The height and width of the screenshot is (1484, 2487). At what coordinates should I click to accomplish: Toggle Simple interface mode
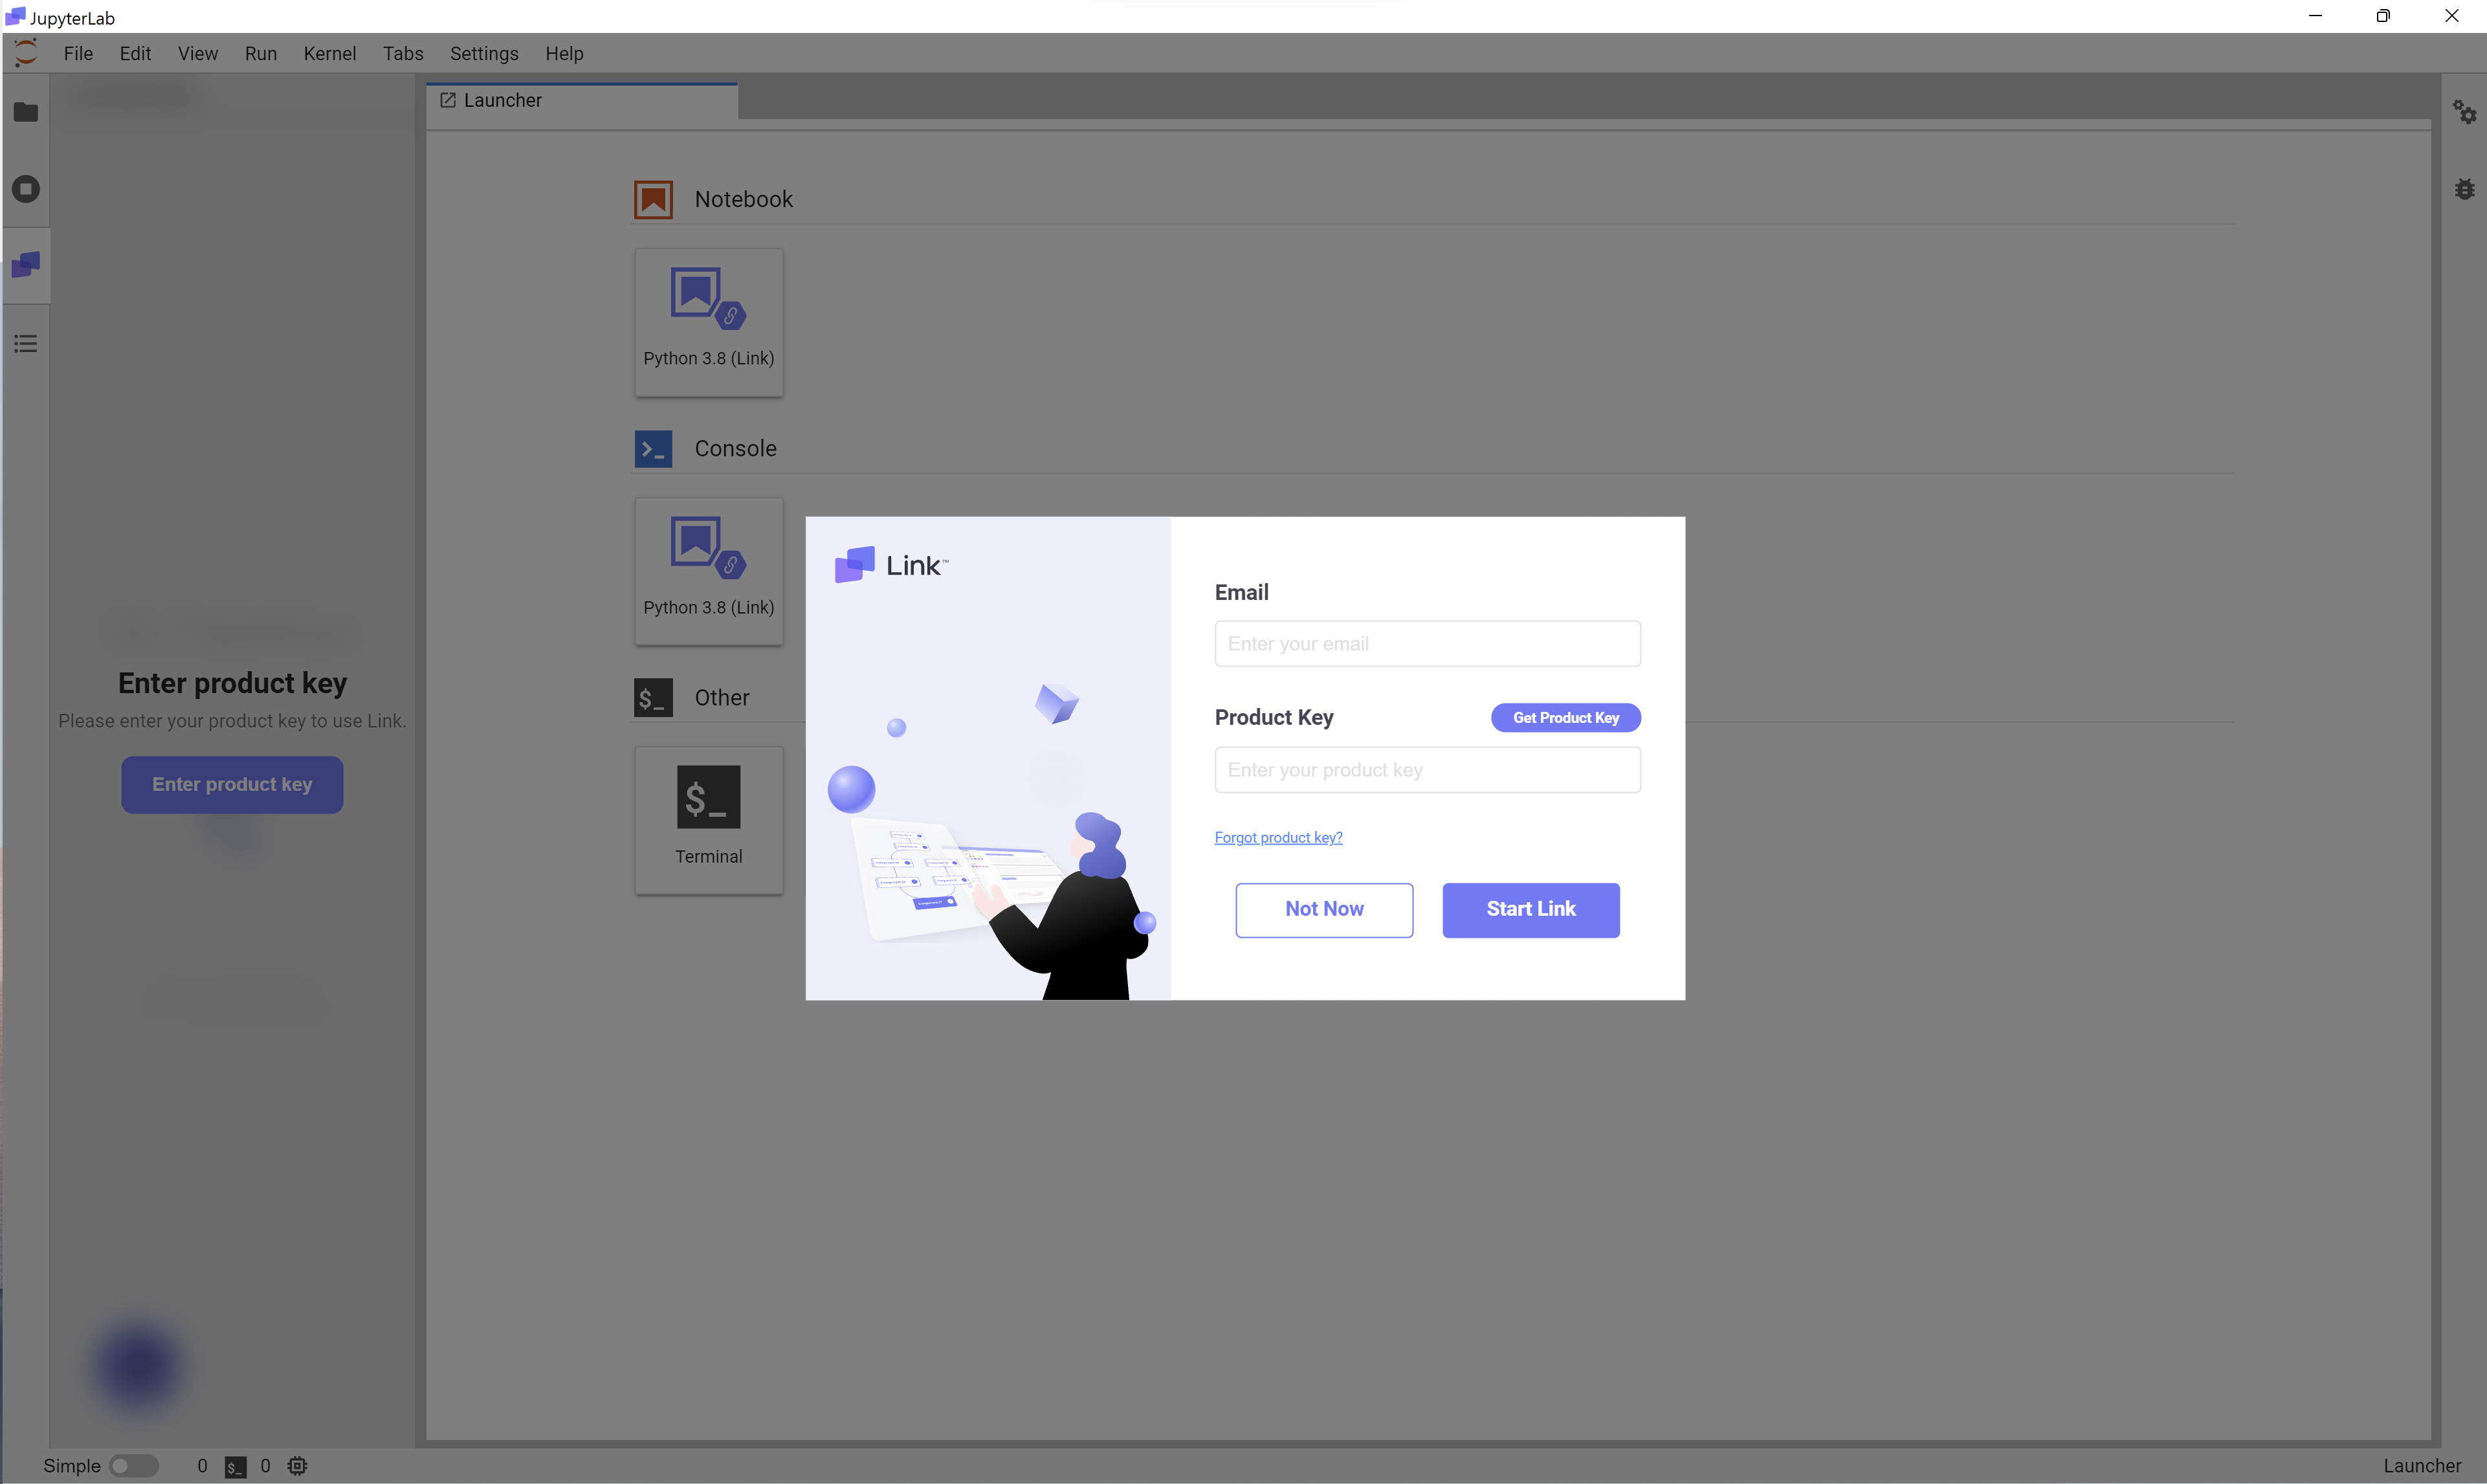(135, 1465)
